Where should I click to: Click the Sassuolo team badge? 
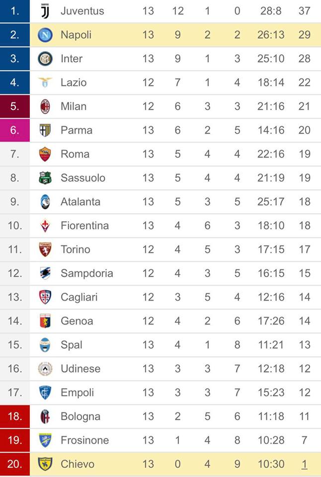click(45, 178)
